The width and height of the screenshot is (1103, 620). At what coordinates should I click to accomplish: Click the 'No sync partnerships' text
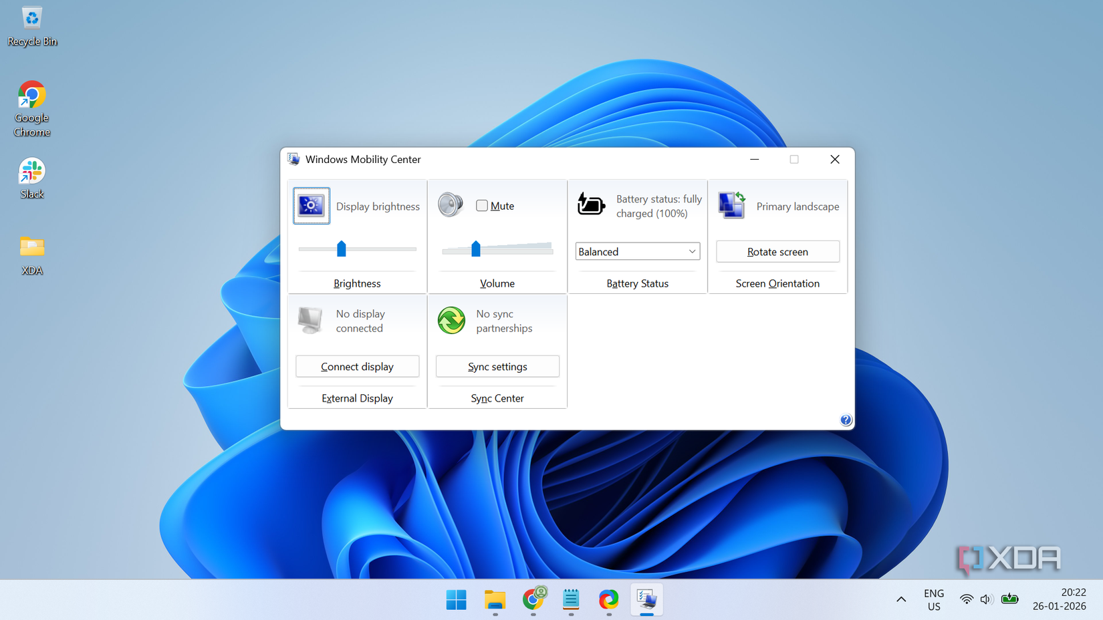[x=504, y=321]
